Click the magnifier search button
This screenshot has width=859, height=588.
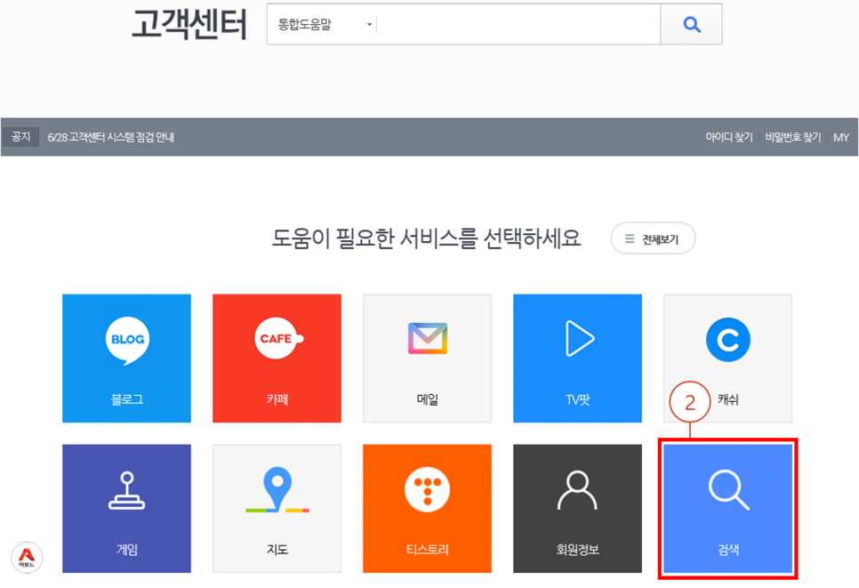691,24
